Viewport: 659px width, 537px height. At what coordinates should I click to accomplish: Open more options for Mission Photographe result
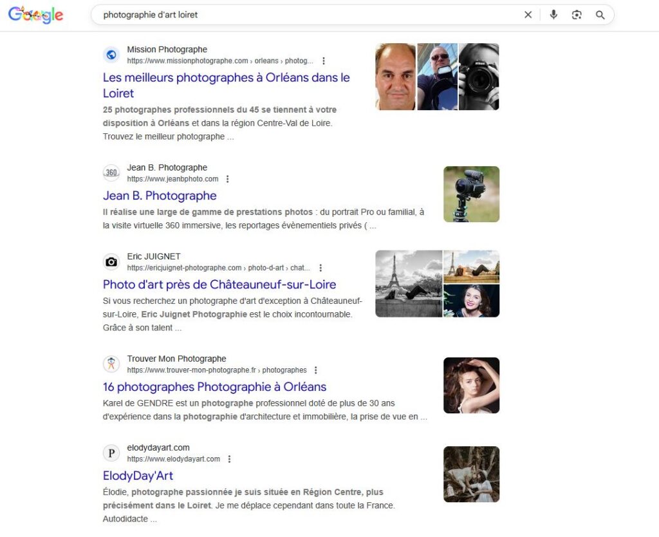point(324,61)
